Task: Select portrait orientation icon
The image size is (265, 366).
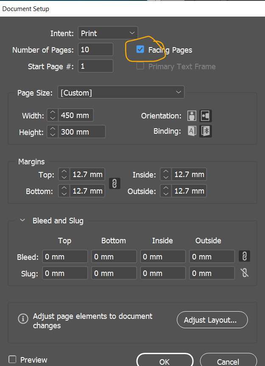Action: [192, 115]
